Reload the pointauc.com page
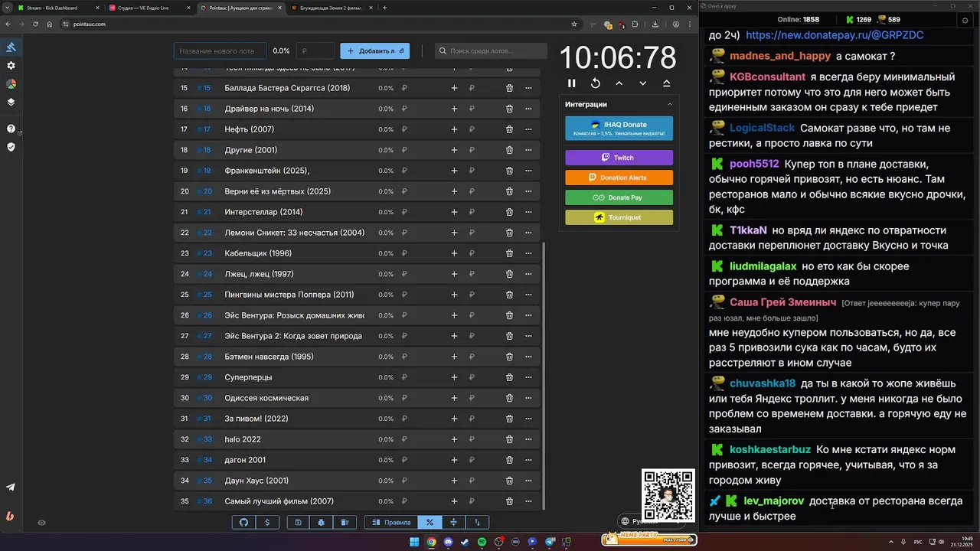The width and height of the screenshot is (980, 551). [x=35, y=24]
